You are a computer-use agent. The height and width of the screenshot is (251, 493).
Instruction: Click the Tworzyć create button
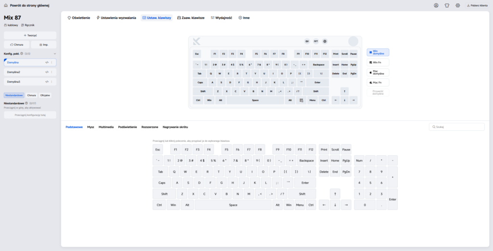pos(30,35)
